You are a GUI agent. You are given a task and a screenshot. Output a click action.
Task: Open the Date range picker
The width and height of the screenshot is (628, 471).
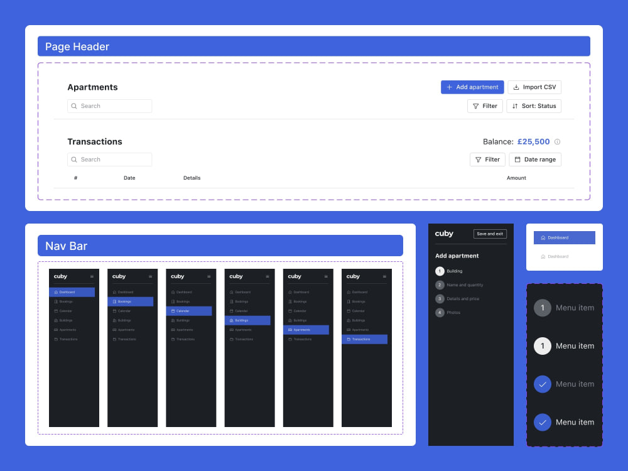click(534, 160)
